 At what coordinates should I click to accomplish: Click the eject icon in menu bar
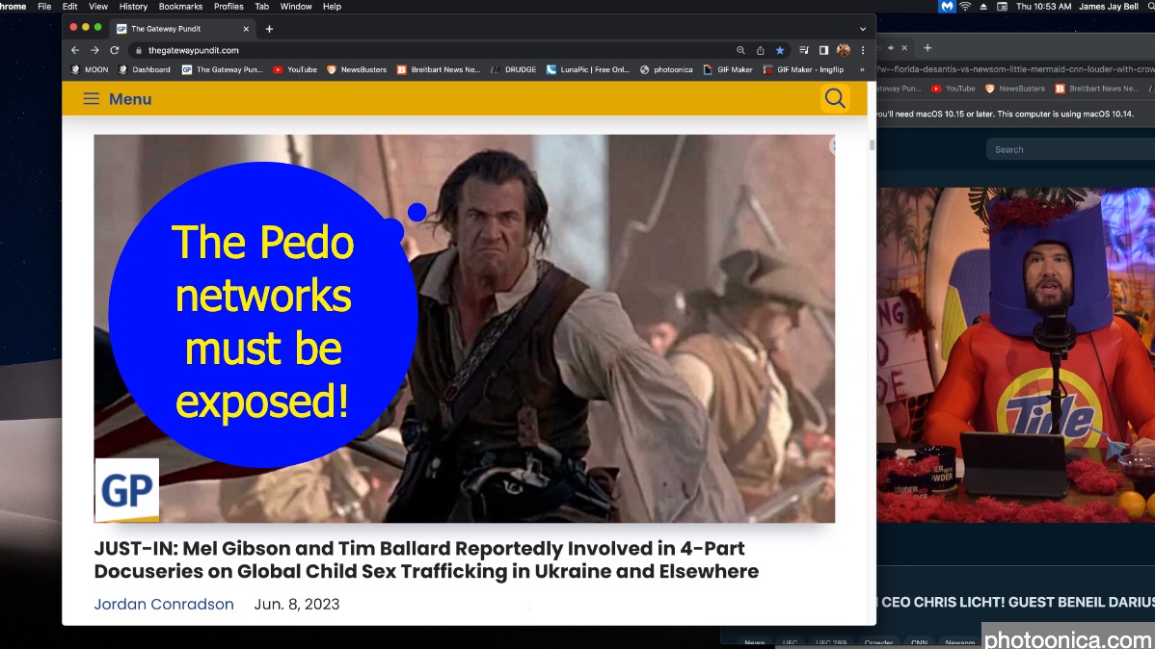coord(983,7)
